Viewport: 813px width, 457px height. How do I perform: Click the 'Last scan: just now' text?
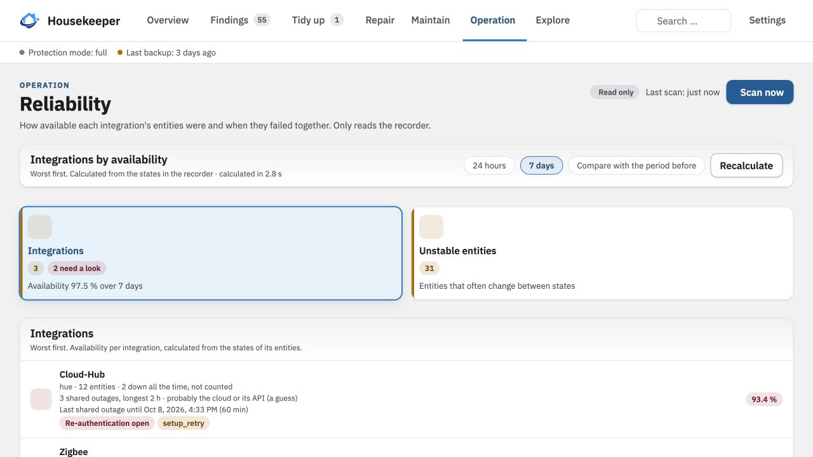coord(683,92)
